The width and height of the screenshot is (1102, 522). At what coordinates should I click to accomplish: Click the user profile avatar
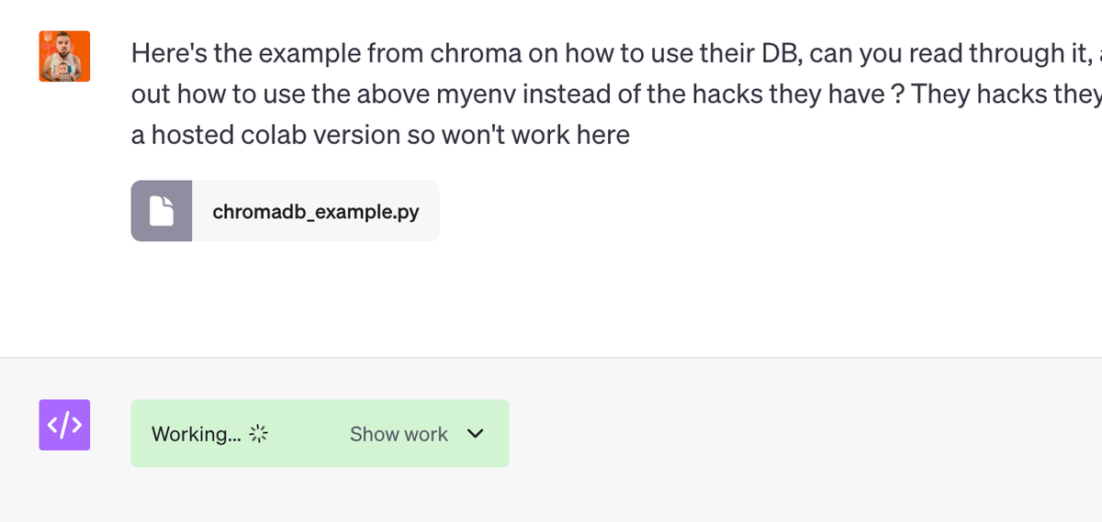pos(64,56)
